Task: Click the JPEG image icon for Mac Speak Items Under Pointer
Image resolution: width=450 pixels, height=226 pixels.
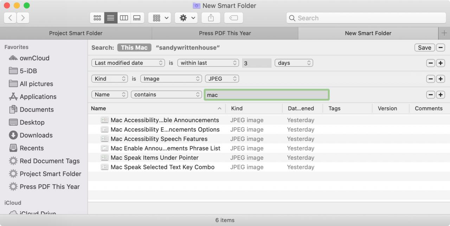Action: [104, 158]
